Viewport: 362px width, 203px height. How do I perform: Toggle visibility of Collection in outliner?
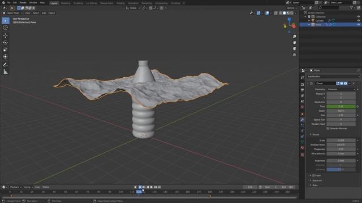[x=359, y=16]
